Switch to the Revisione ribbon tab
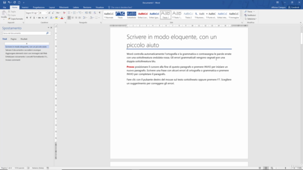303x170 pixels. [x=87, y=8]
